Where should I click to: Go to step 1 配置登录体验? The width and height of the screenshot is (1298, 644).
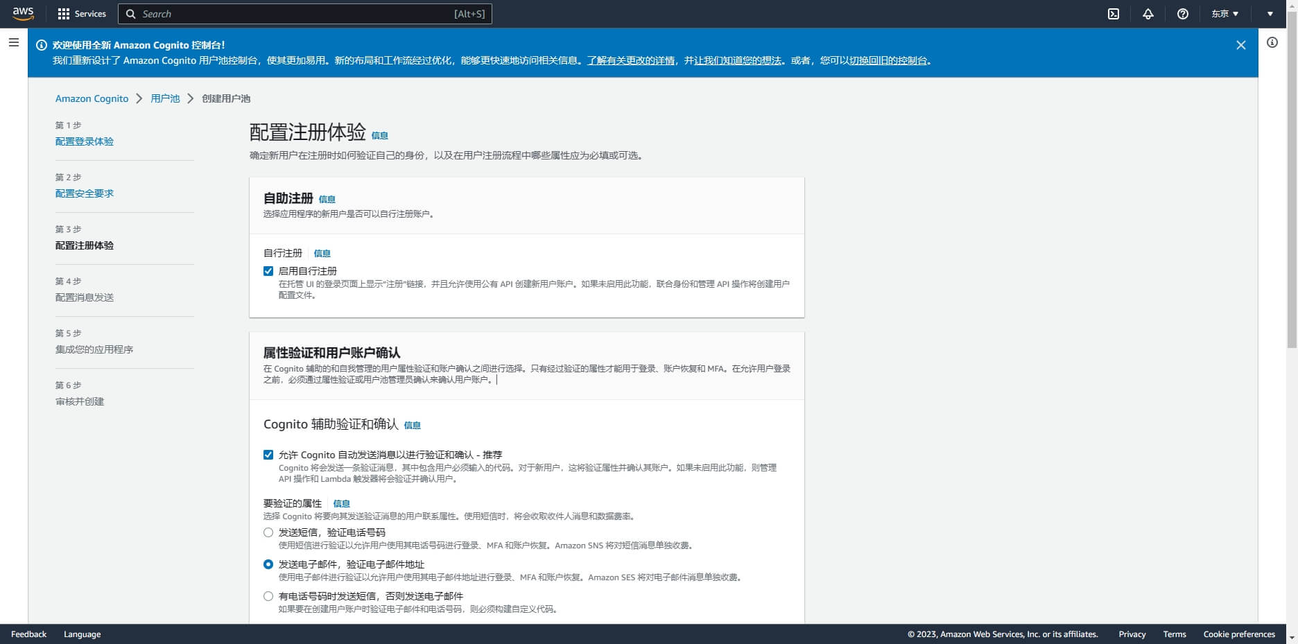click(x=84, y=141)
